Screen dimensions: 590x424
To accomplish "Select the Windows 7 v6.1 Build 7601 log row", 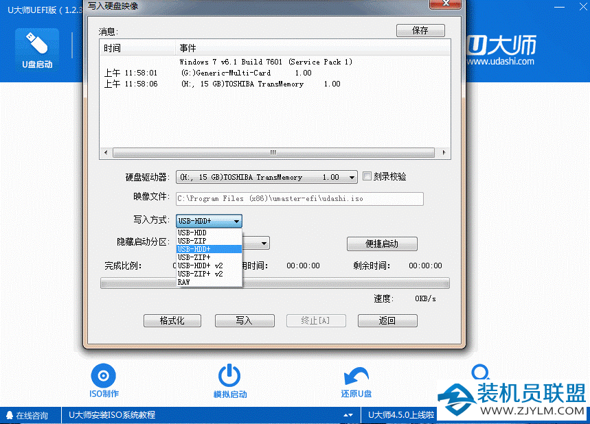I will (x=275, y=62).
